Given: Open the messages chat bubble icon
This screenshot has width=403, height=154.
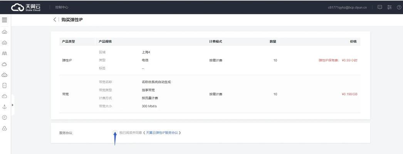Looking at the screenshot, I should [x=380, y=7].
